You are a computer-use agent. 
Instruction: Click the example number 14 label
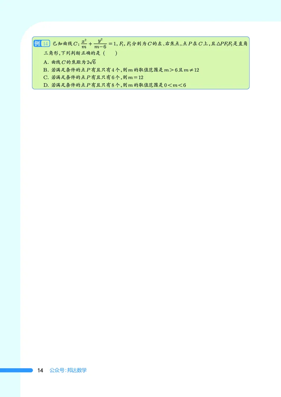pos(45,43)
